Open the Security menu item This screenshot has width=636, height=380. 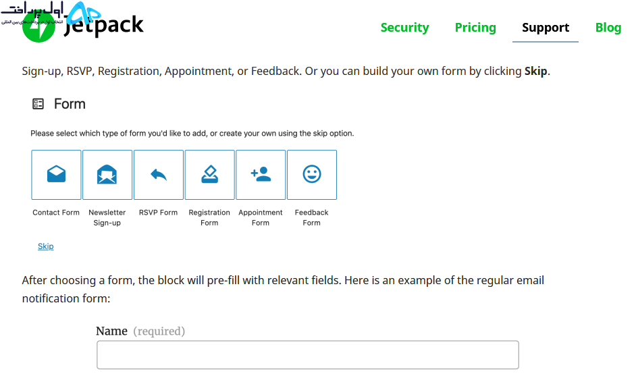tap(404, 28)
